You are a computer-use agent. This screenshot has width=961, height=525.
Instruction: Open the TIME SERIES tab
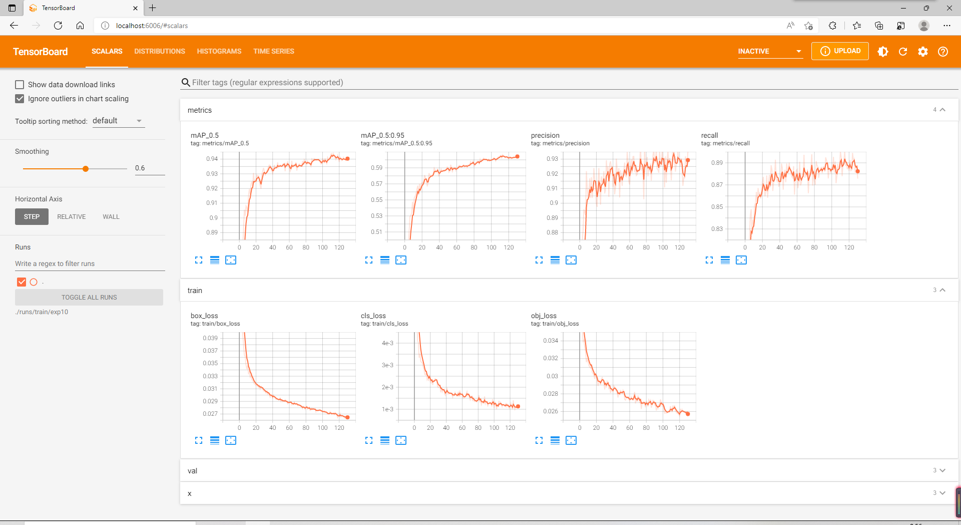tap(274, 51)
